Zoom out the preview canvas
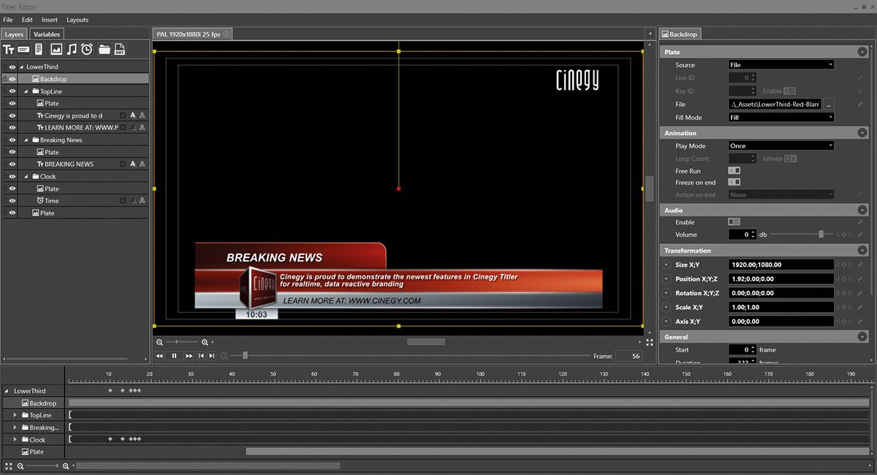 point(159,342)
